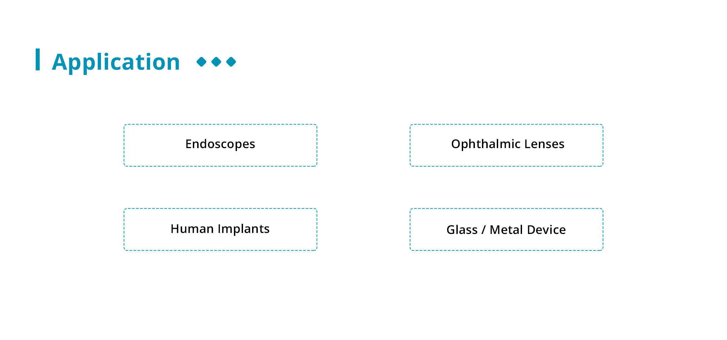Click the letter I in Implants

[x=219, y=229]
